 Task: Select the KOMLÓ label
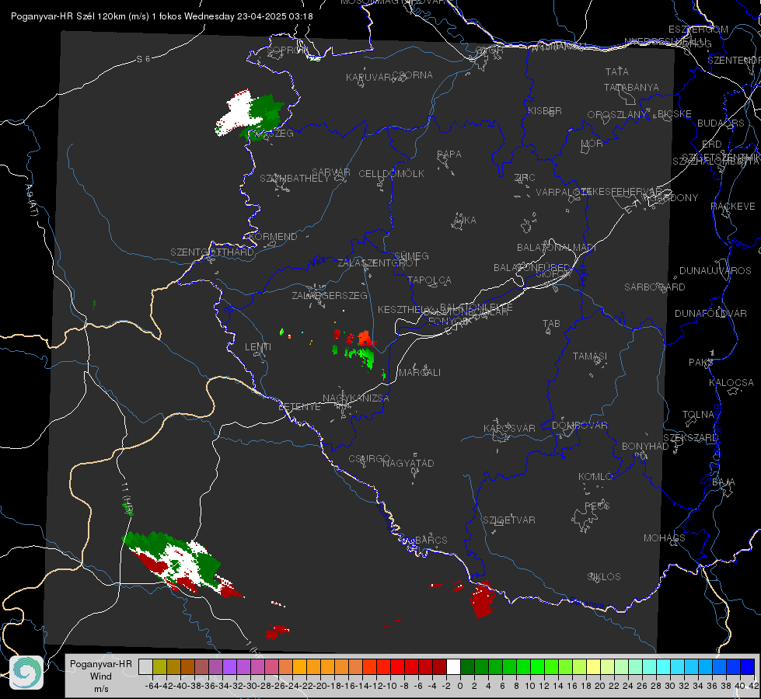coord(595,477)
